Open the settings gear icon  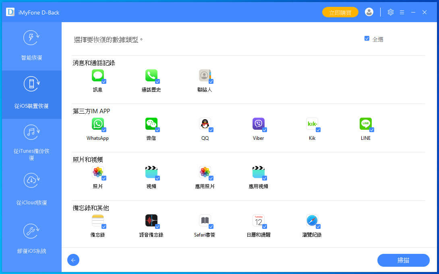coord(391,12)
